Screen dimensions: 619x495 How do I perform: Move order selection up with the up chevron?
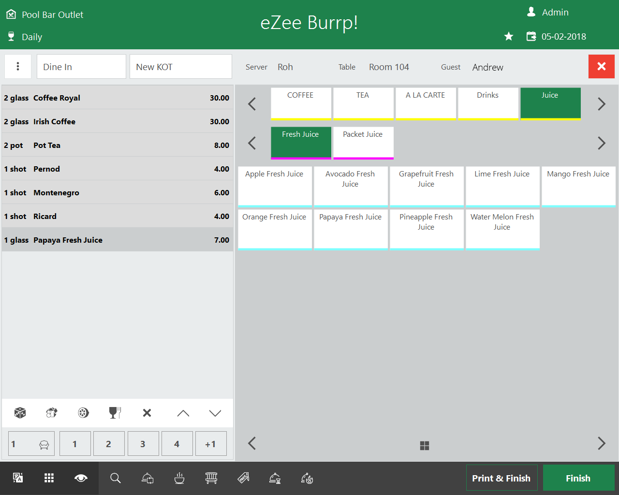(183, 413)
